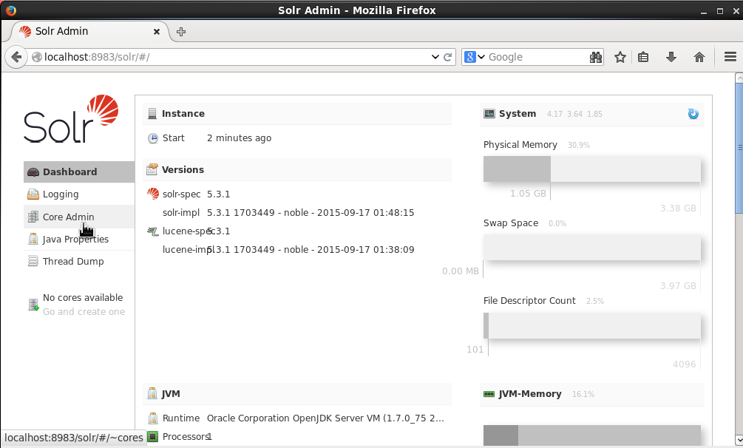The height and width of the screenshot is (448, 743).
Task: Click the lucene-spec icon
Action: [x=152, y=231]
